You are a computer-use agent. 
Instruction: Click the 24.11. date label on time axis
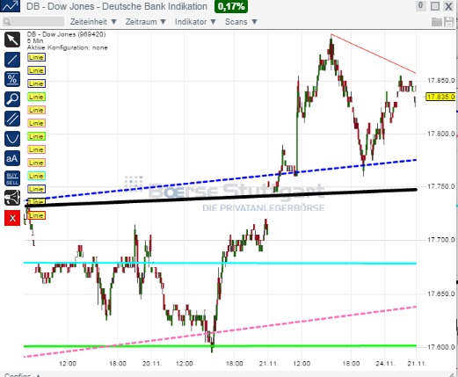(386, 364)
